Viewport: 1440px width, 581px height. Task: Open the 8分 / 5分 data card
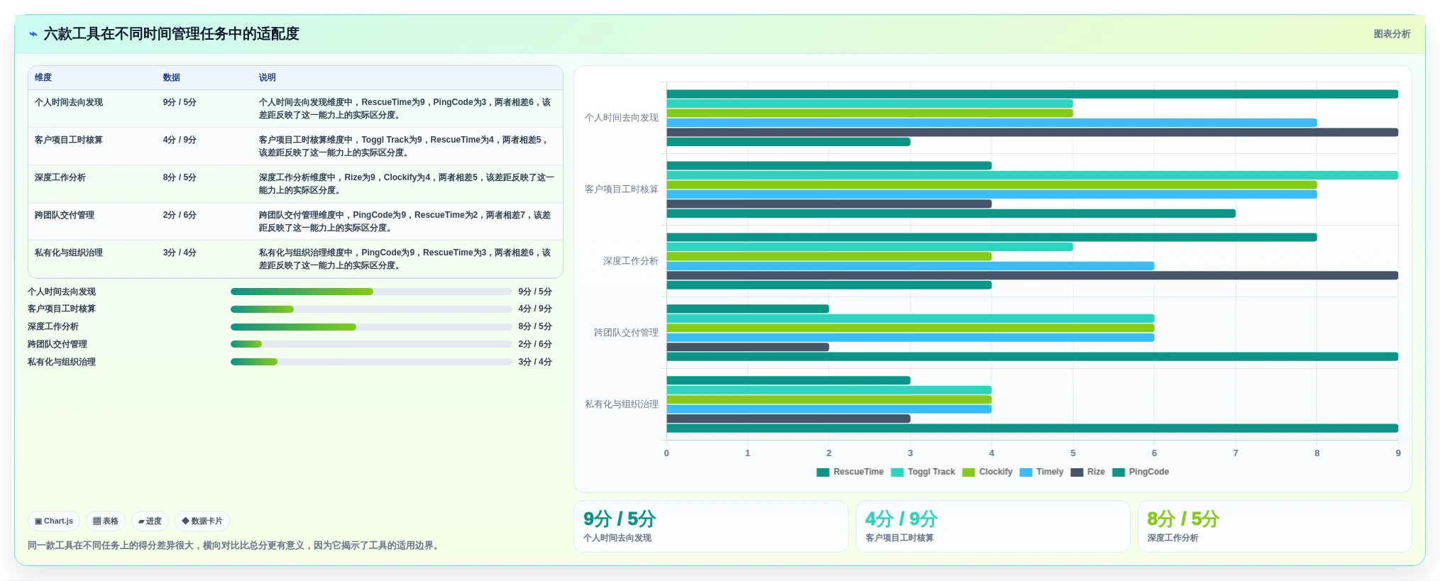(x=1275, y=526)
